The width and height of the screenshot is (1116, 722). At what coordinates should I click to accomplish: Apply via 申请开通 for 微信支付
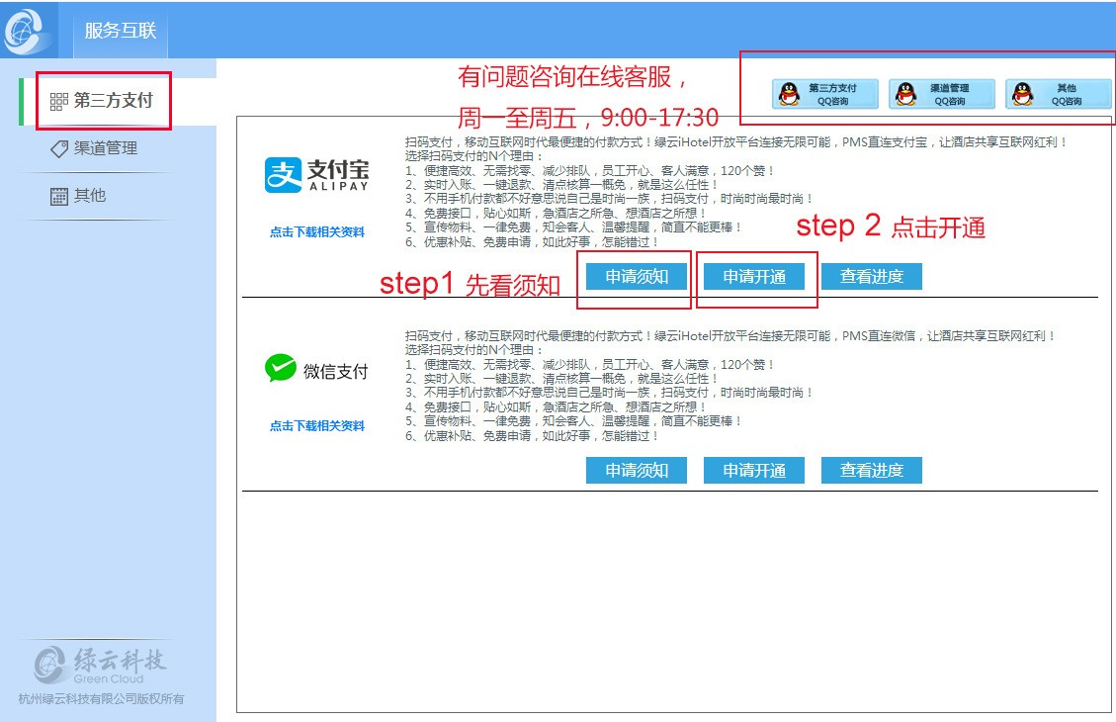point(754,470)
